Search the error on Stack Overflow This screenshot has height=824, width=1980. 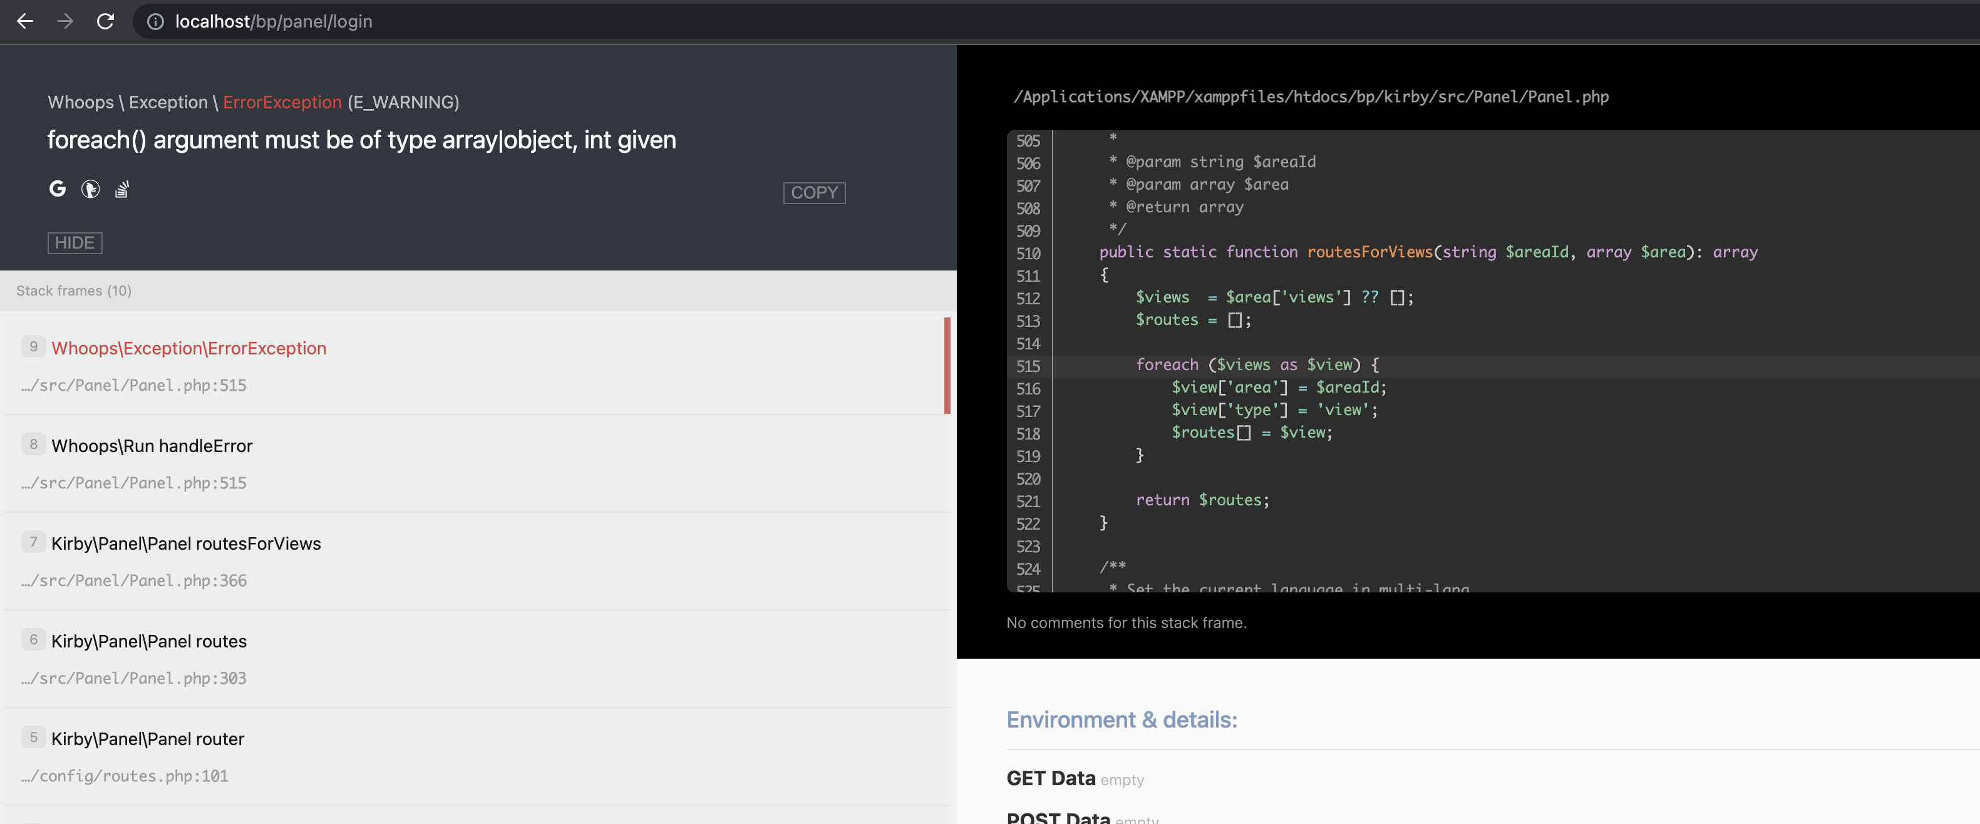[x=121, y=189]
